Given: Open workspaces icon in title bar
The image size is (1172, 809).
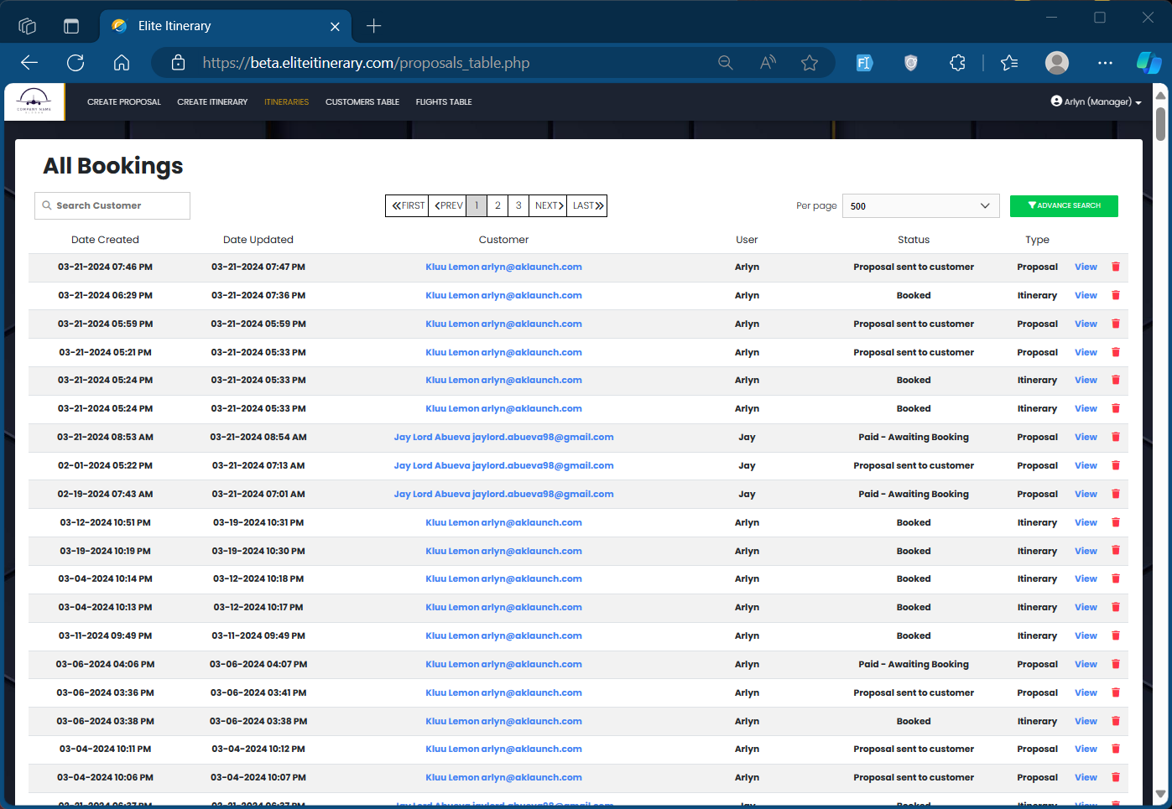Looking at the screenshot, I should 27,26.
